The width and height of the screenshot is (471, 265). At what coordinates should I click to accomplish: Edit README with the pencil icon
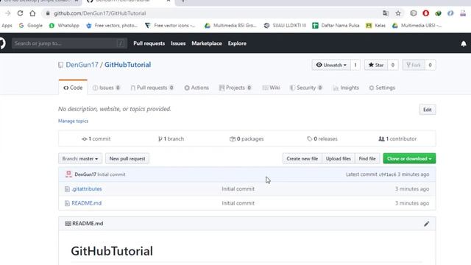427,224
